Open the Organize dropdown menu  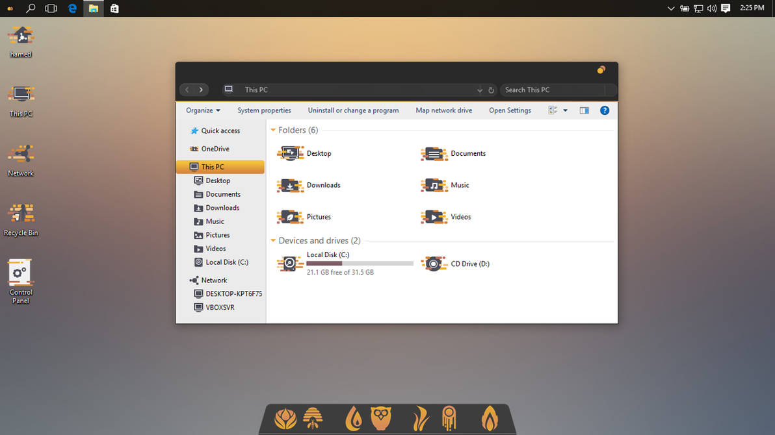click(x=202, y=110)
